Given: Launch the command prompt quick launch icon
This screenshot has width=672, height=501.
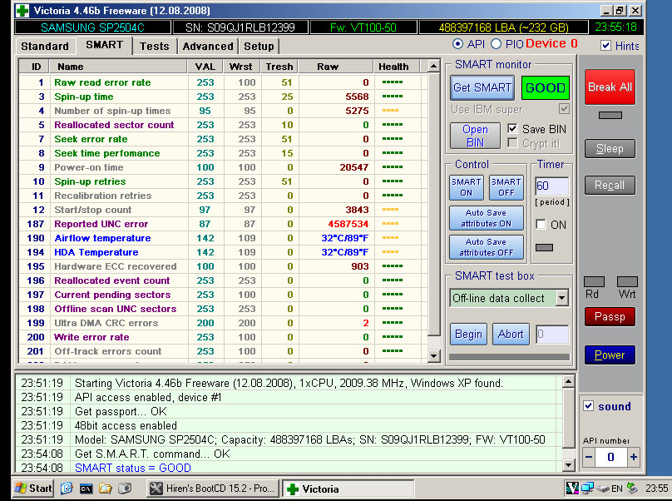Looking at the screenshot, I should pyautogui.click(x=86, y=489).
